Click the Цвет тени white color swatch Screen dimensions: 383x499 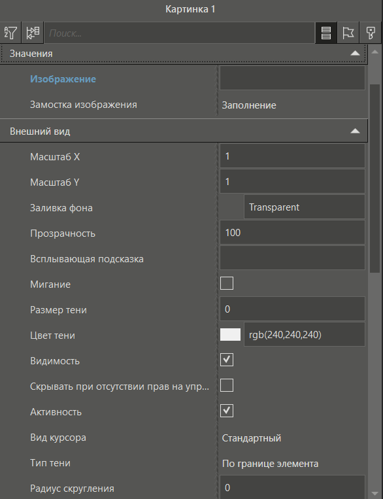230,334
